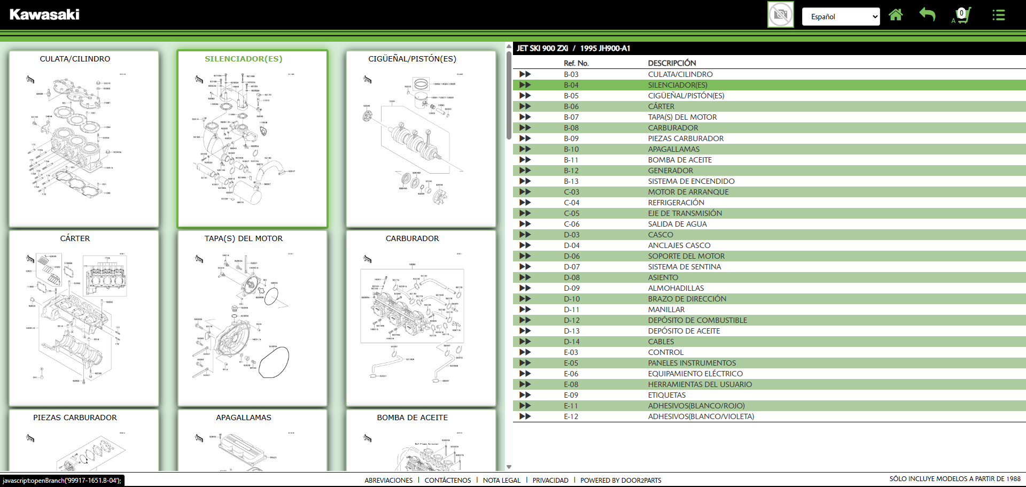Open the CIGÜEÑAL/PISTÓN(ES) diagram thumbnail

click(x=421, y=139)
